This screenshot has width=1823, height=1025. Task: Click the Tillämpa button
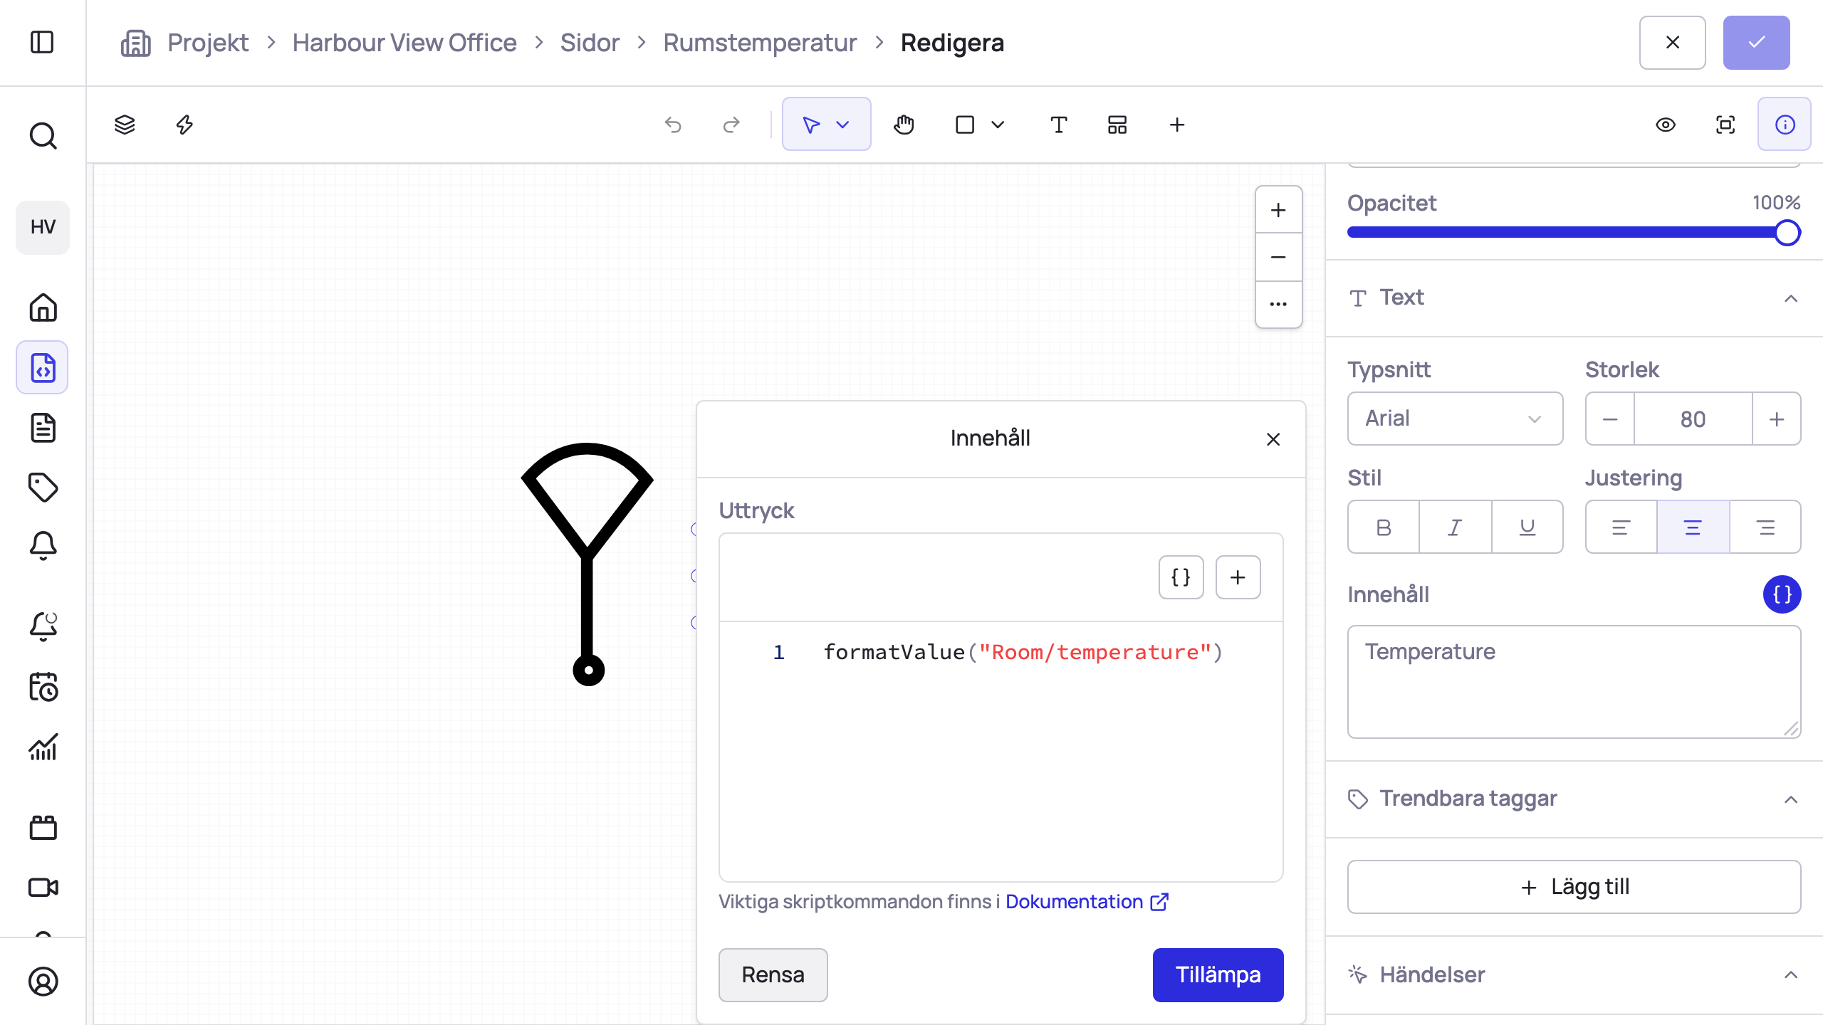click(1218, 974)
